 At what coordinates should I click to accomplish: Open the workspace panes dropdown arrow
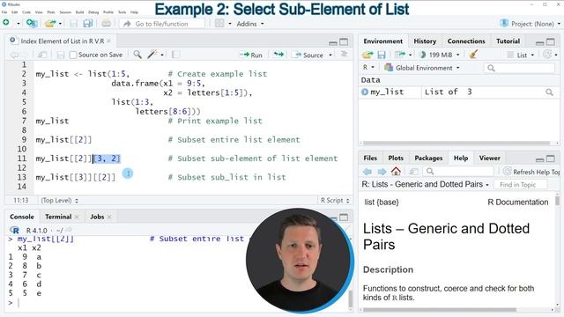point(229,24)
